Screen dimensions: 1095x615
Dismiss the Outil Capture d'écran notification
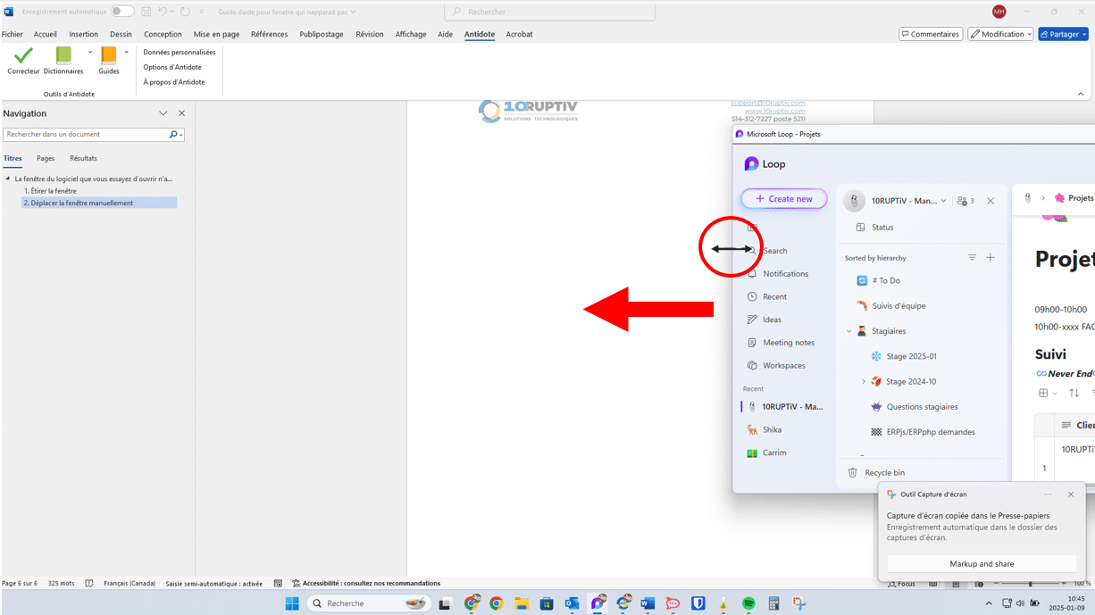click(1071, 494)
